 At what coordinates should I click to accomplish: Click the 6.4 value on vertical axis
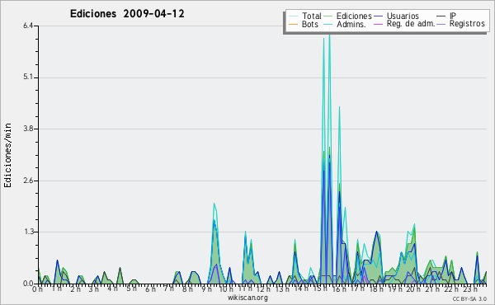pyautogui.click(x=28, y=26)
